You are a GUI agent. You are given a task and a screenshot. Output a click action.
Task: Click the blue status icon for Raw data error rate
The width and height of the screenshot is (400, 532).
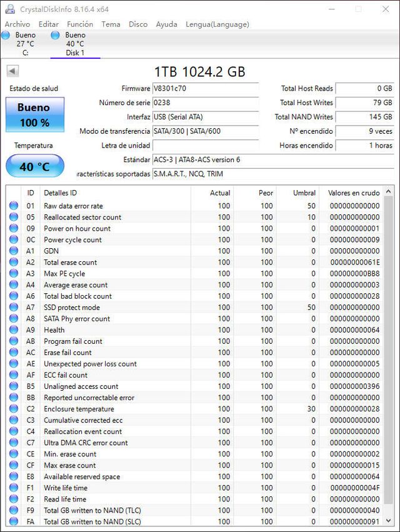click(x=14, y=206)
